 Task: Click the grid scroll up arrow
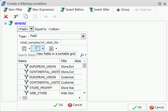(x=85, y=61)
